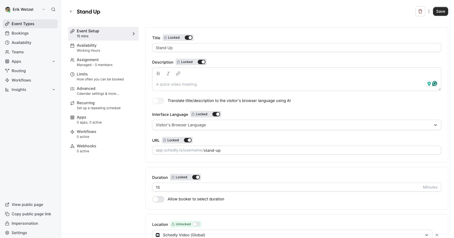Viewport: 454px width, 238px height.
Task: Open Routing page from sidebar
Action: [x=30, y=71]
